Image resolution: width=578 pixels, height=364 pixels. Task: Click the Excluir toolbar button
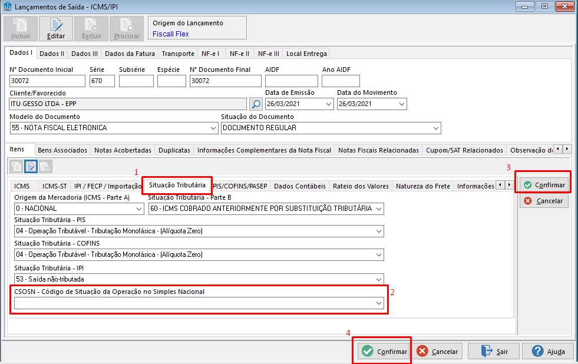click(91, 28)
